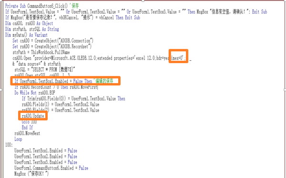Image resolution: width=286 pixels, height=178 pixels.
Task: Click the Do While Not rsADO.EOF line
Action: 35,93
